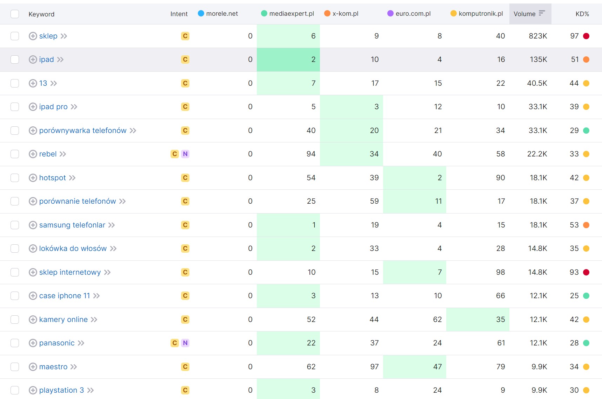Viewport: 602px width, 399px height.
Task: Click the Volume sort icon in header
Action: coord(542,13)
